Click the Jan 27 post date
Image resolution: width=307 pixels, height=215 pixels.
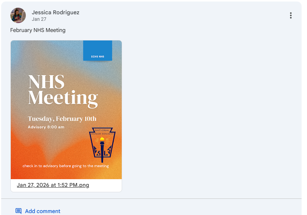39,19
